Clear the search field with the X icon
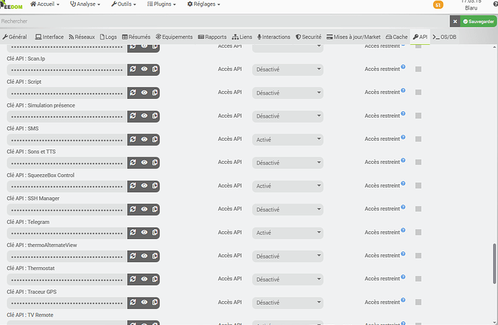This screenshot has height=325, width=498. tap(455, 22)
